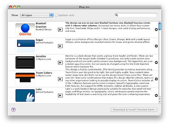Click the Aerolite title text
Image resolution: width=169 pixels, height=126 pixels.
(41, 56)
